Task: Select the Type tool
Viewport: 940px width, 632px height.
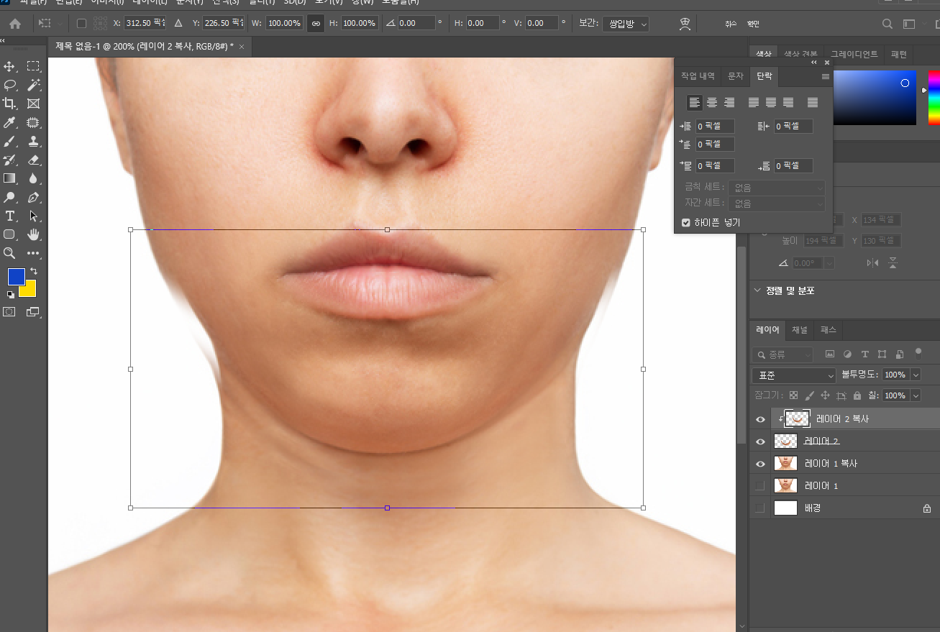Action: point(10,216)
